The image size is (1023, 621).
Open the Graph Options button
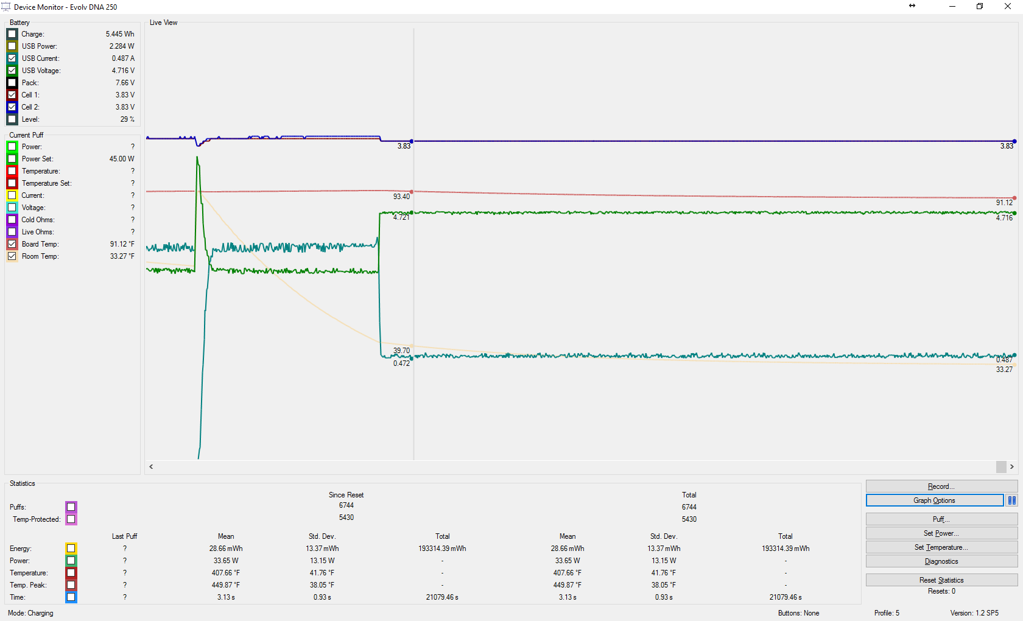point(934,500)
